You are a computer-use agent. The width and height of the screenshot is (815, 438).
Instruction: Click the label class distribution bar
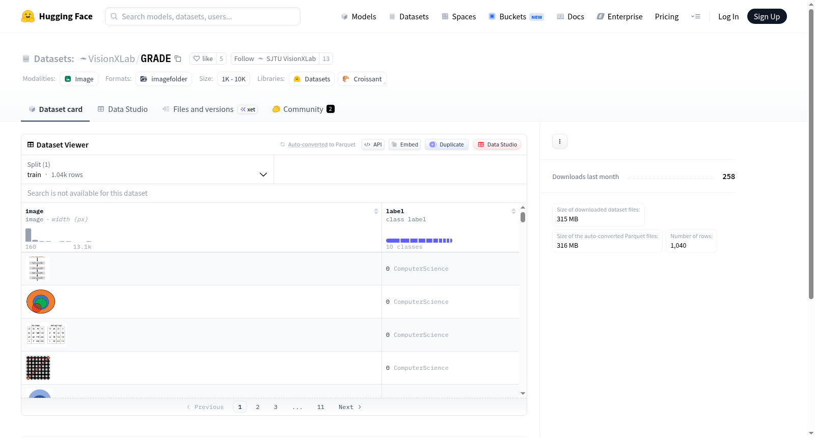[x=419, y=241]
